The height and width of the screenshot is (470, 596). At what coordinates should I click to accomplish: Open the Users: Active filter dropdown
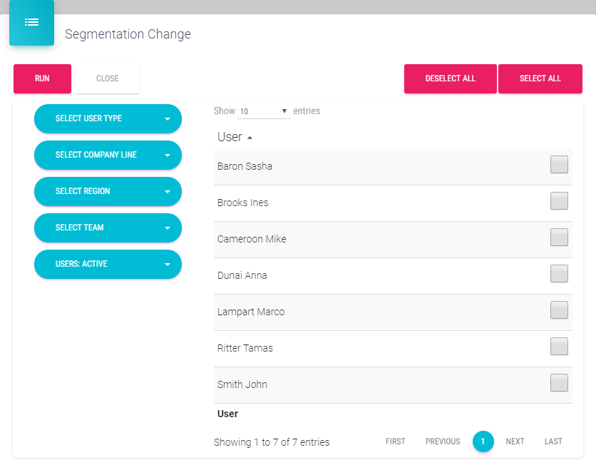(108, 264)
